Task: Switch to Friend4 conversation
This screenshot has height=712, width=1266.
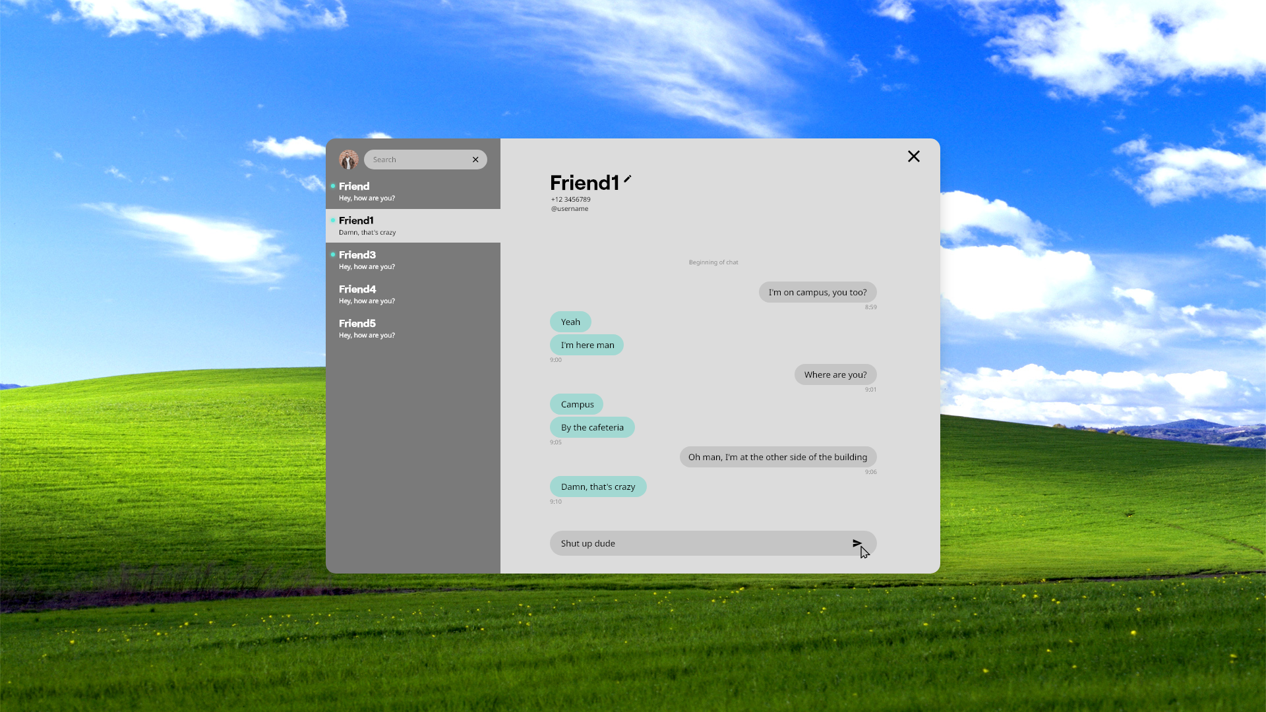Action: [413, 294]
